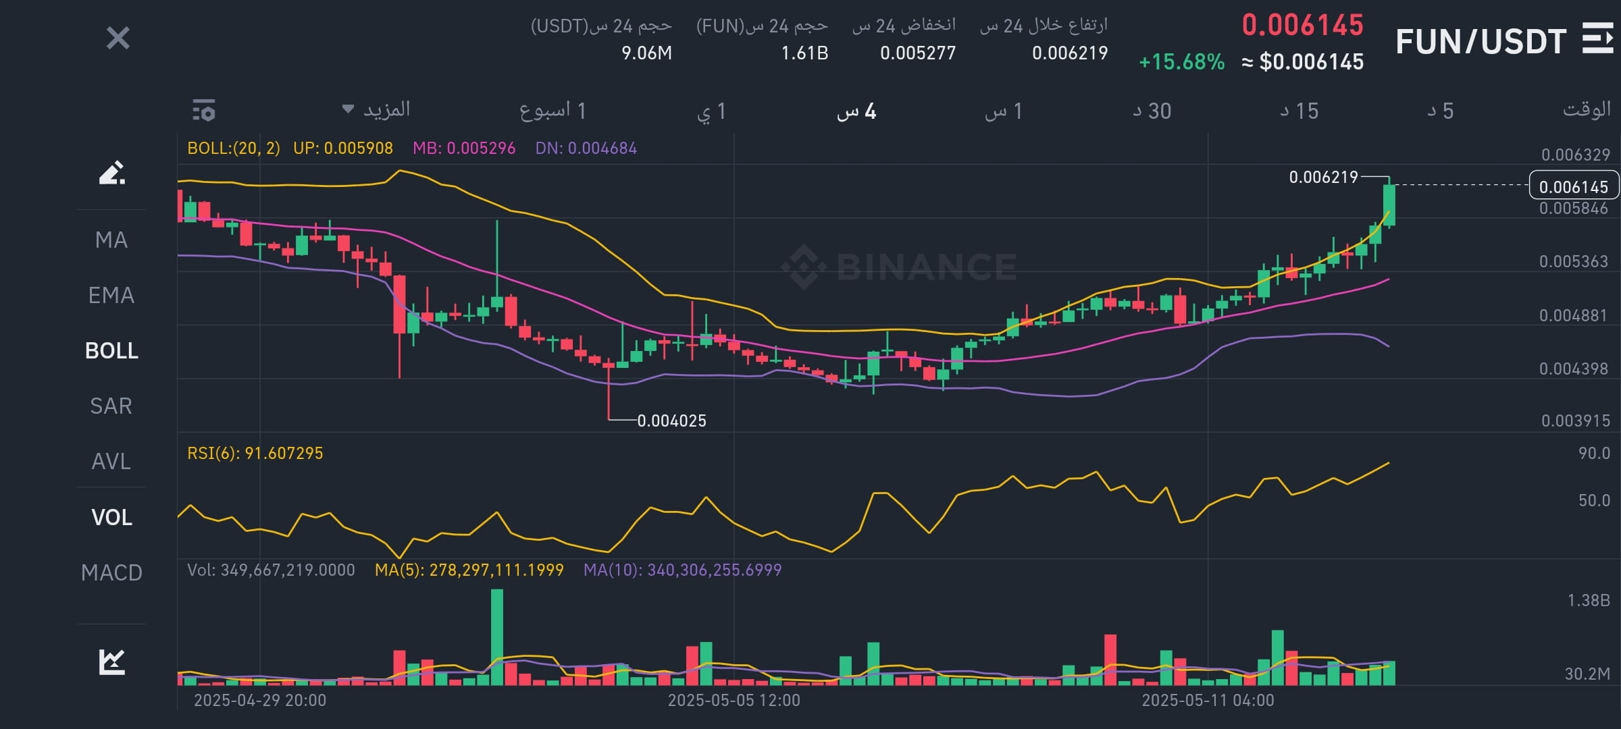Click the RSI(6): 91.607295 label
The width and height of the screenshot is (1621, 729).
point(255,453)
